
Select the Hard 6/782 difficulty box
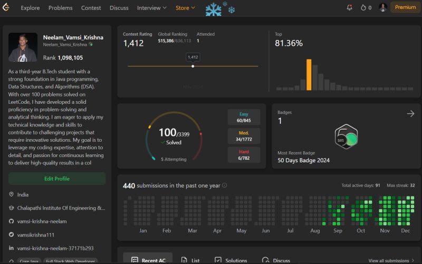click(x=244, y=155)
